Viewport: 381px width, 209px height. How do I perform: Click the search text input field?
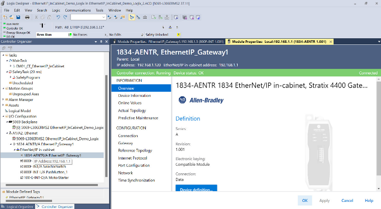tap(86, 17)
